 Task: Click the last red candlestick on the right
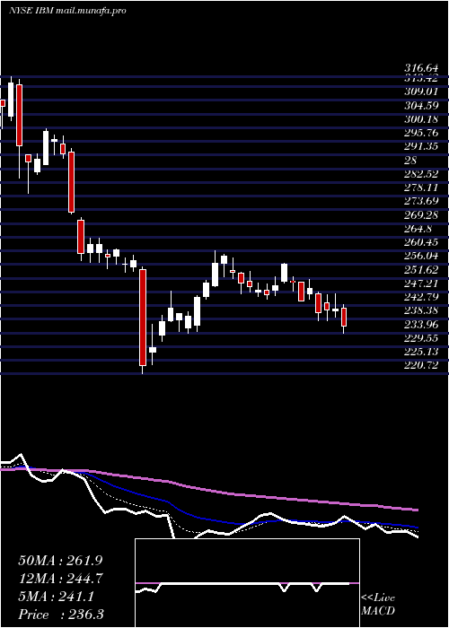coord(344,318)
